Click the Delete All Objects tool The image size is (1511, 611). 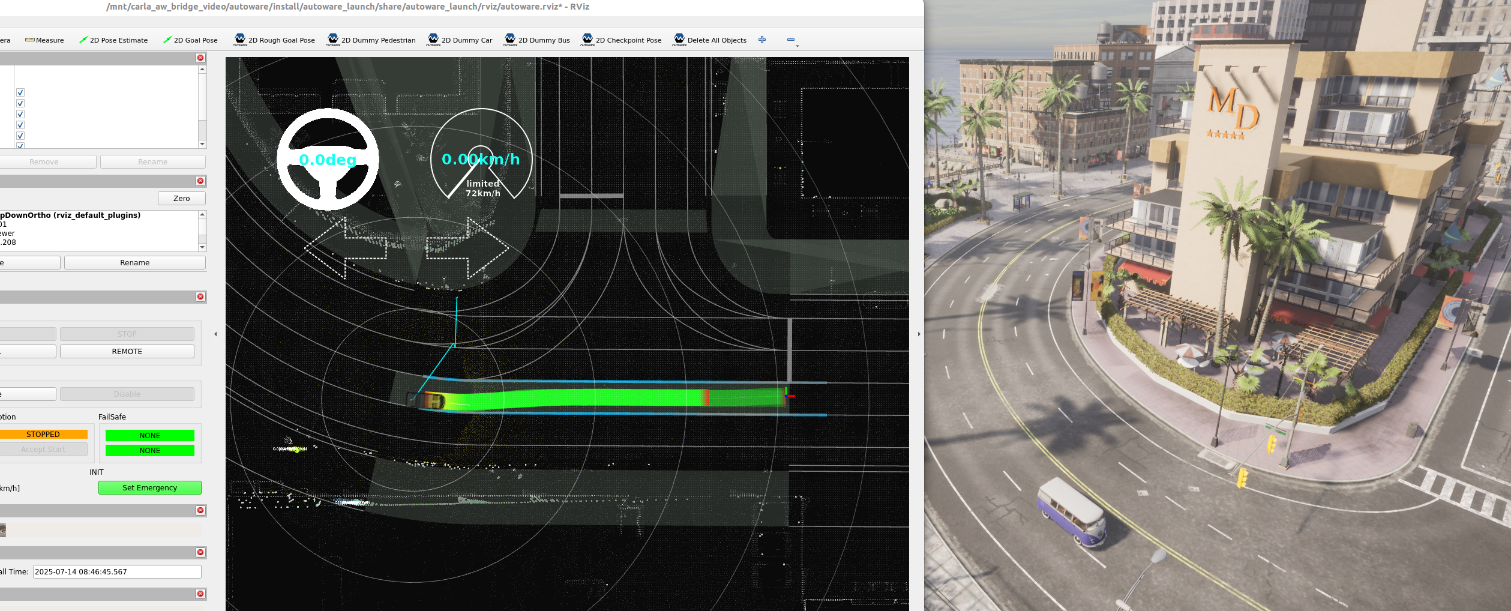pyautogui.click(x=710, y=40)
